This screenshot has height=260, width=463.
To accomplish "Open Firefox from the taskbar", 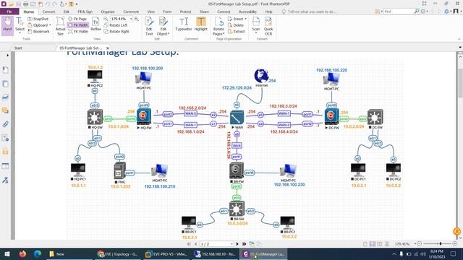I will click(x=22, y=253).
